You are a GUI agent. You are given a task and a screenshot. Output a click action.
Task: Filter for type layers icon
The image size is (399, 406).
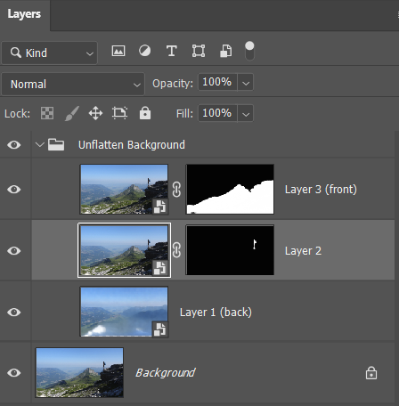tap(172, 51)
